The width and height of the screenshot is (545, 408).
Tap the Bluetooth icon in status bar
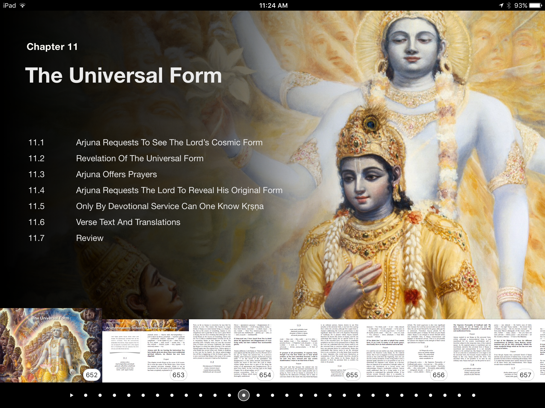tap(509, 6)
